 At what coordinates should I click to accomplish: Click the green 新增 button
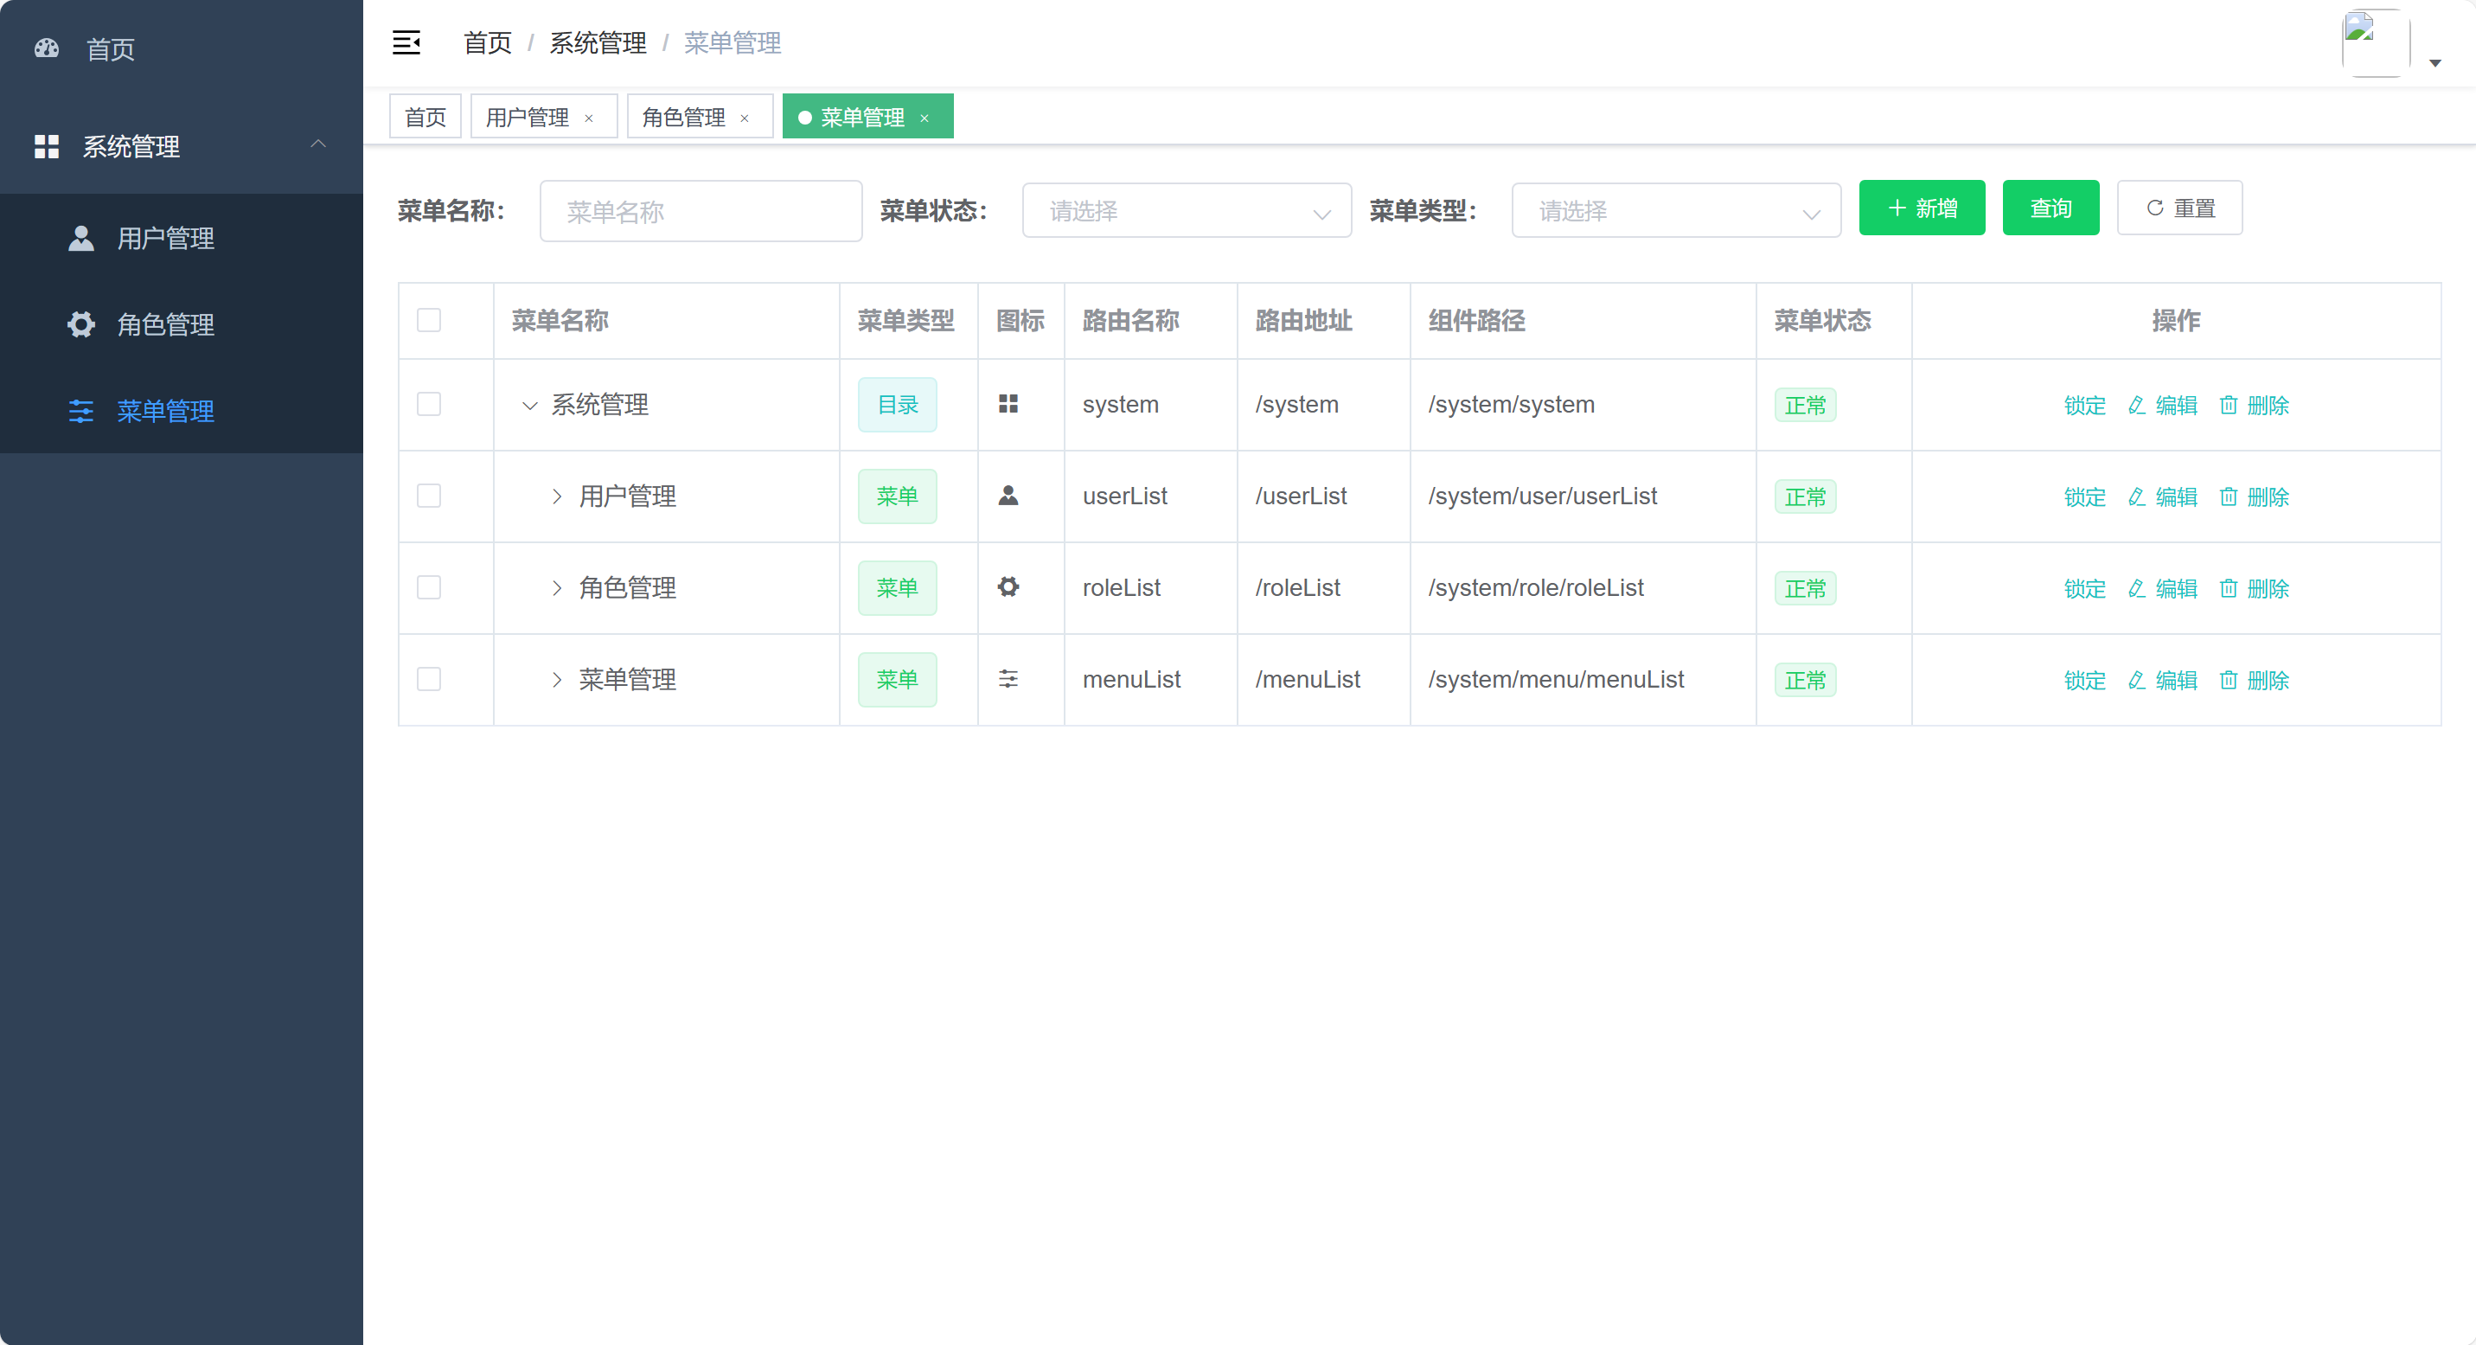coord(1922,208)
